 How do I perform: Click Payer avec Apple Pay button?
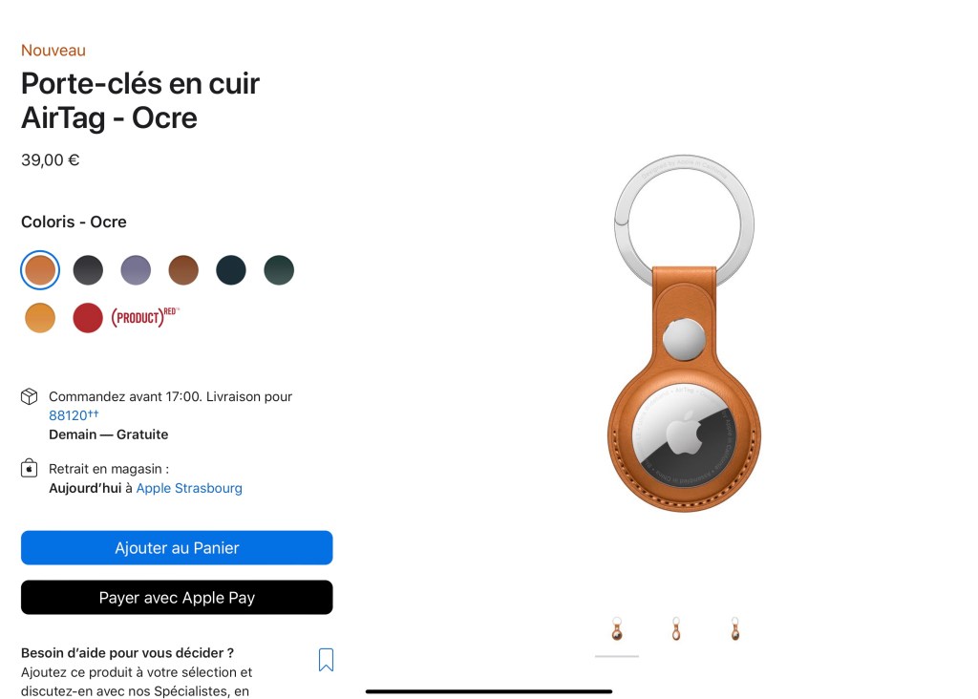(x=177, y=598)
